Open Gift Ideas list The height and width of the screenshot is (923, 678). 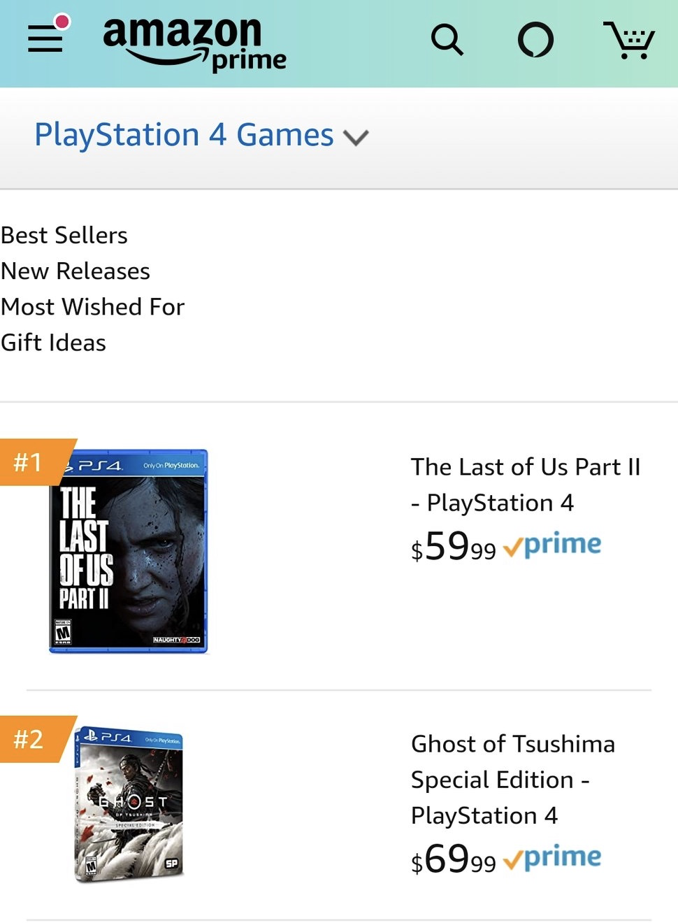coord(54,343)
